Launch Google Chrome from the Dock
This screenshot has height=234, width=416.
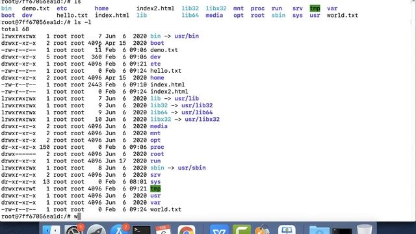(x=187, y=229)
